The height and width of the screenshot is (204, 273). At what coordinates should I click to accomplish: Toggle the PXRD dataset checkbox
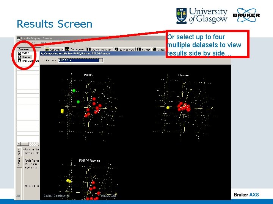click(x=19, y=53)
